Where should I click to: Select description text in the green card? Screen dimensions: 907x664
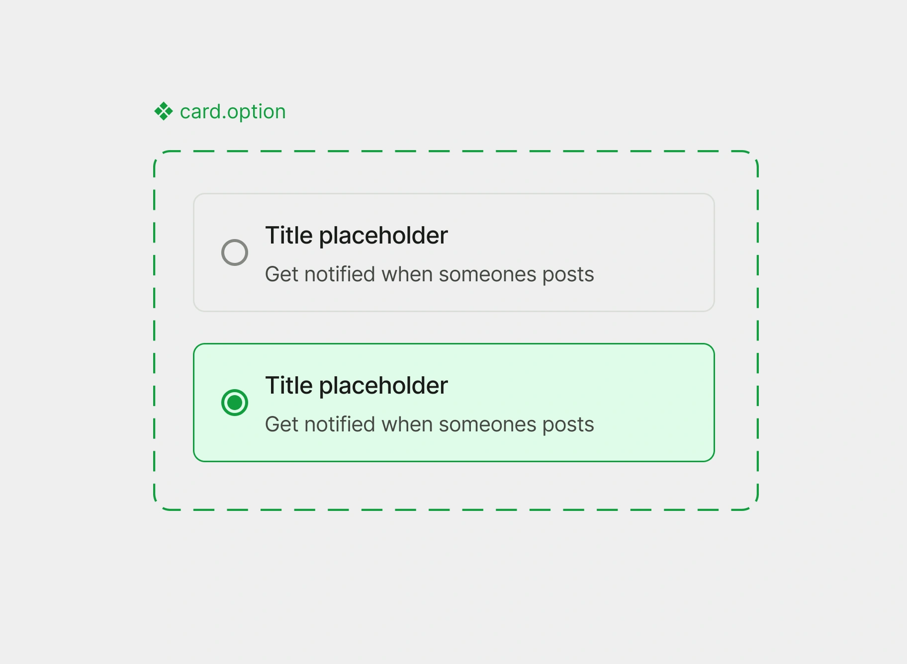coord(430,424)
